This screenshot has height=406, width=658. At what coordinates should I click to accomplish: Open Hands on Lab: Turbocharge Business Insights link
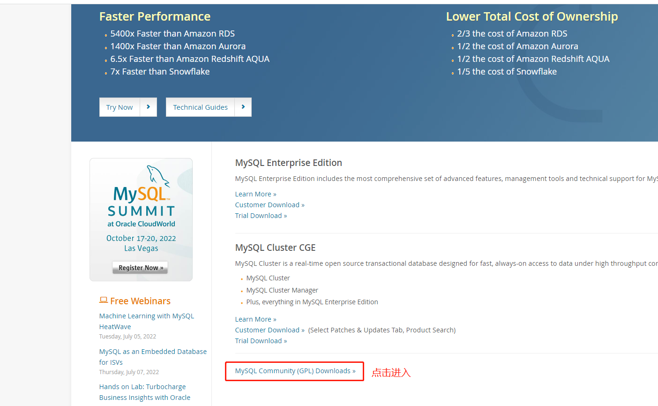point(145,392)
